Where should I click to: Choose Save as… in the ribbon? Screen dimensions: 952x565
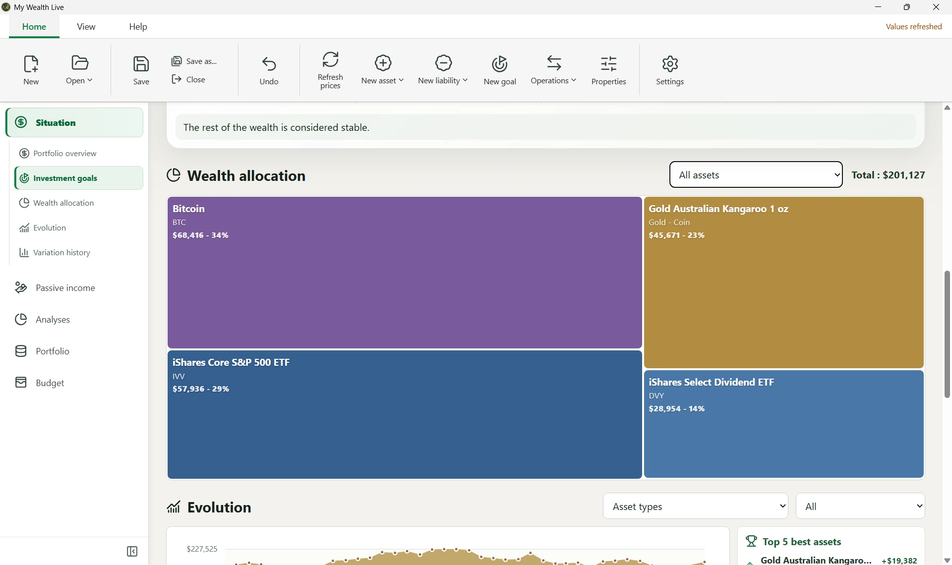point(194,61)
